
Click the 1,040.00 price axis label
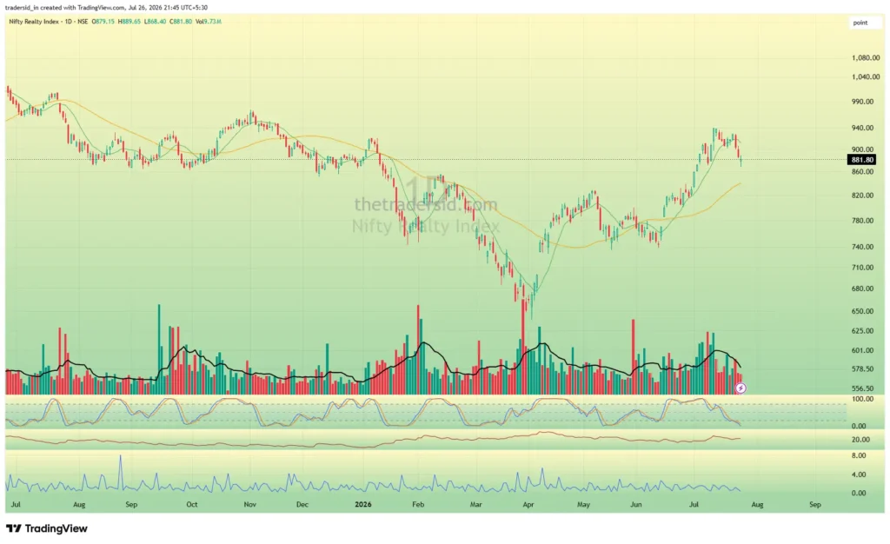pyautogui.click(x=866, y=77)
